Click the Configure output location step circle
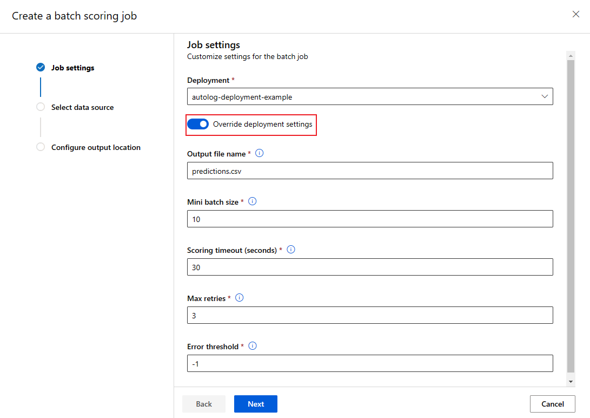This screenshot has width=590, height=418. tap(41, 147)
